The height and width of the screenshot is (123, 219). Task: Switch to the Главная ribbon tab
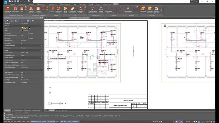[12, 4]
